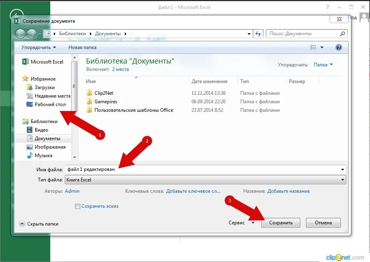
Task: Click the Рабочий стол icon
Action: point(30,104)
